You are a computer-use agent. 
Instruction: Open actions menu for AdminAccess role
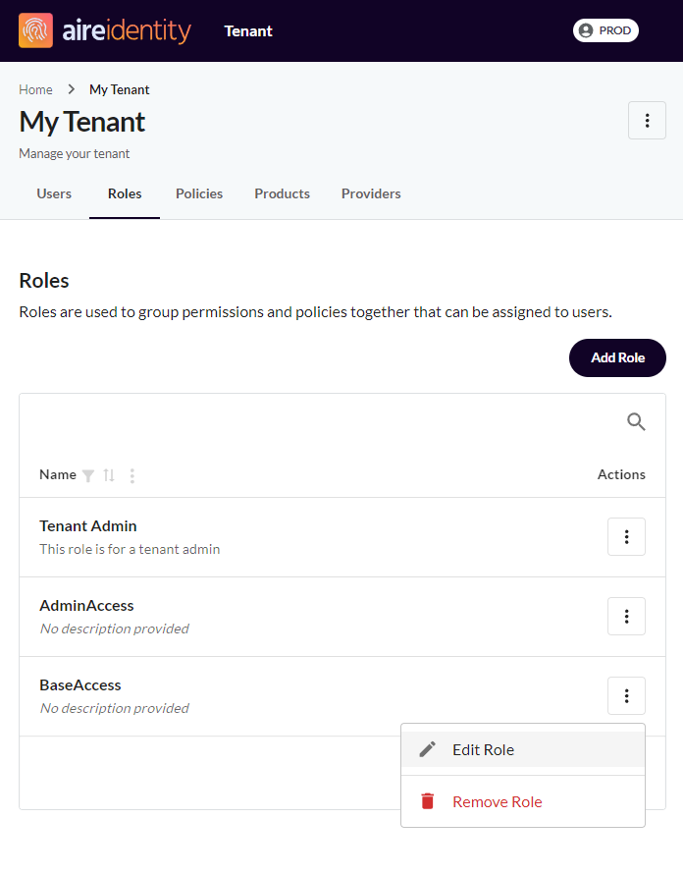[x=626, y=617]
